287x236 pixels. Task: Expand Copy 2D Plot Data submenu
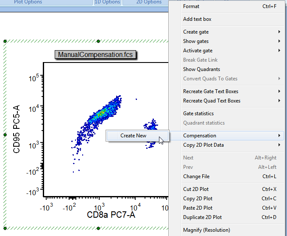(x=203, y=145)
